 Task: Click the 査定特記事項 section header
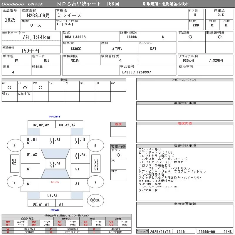[185, 146]
